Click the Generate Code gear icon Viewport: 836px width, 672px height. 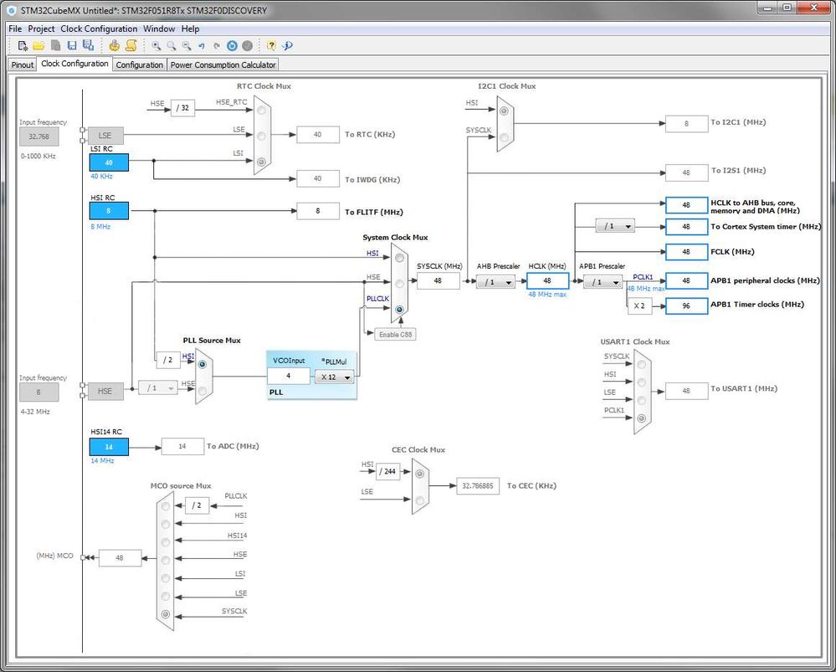115,46
